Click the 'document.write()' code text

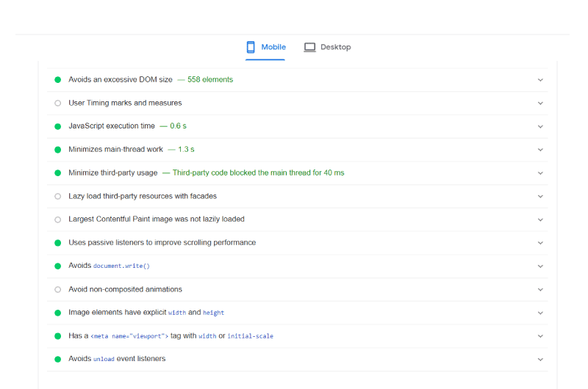[121, 266]
